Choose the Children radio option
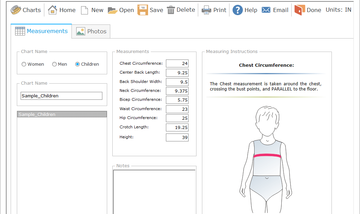The image size is (360, 214). click(78, 64)
